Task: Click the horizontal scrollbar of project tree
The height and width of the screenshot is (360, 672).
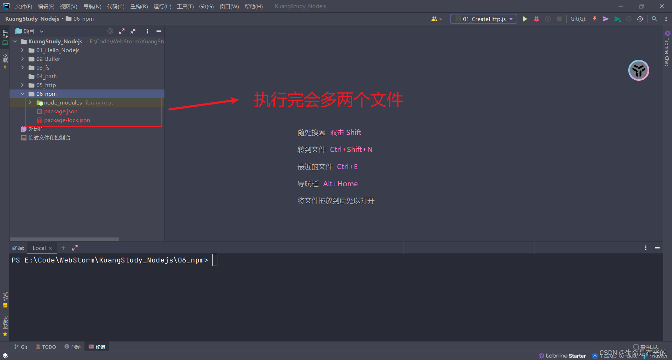Action: click(x=65, y=239)
